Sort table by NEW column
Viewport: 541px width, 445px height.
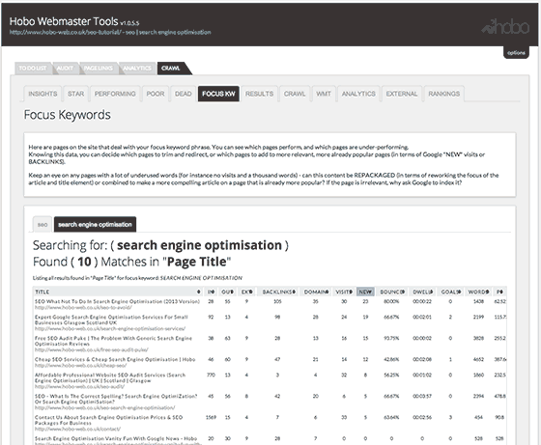pyautogui.click(x=365, y=292)
